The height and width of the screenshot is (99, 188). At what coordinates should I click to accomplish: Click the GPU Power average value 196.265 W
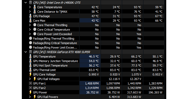[155, 92]
